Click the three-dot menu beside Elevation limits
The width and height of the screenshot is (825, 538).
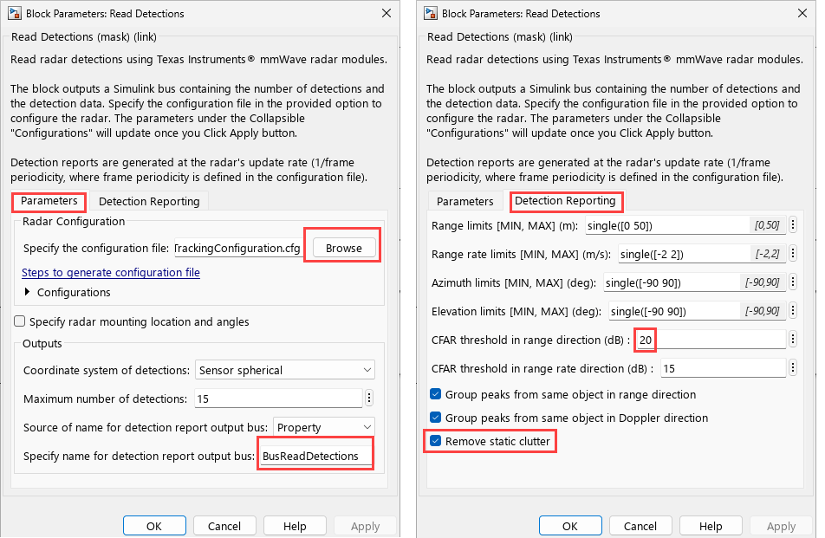click(x=792, y=310)
